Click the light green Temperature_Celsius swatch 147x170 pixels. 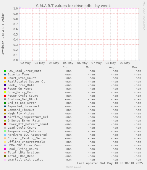tap(5, 131)
